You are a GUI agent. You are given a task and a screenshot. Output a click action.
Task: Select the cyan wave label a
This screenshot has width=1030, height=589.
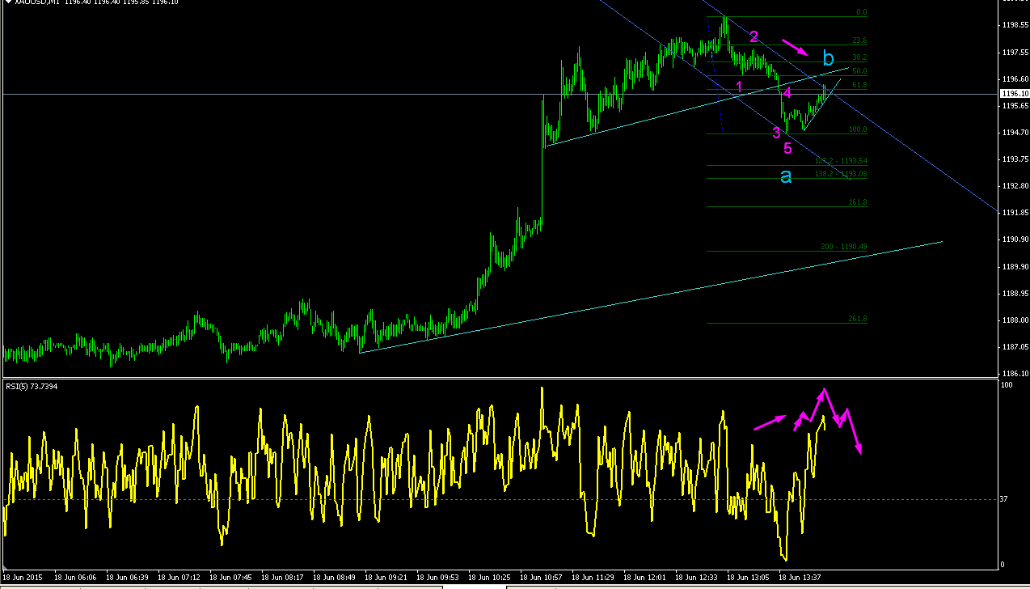click(786, 176)
